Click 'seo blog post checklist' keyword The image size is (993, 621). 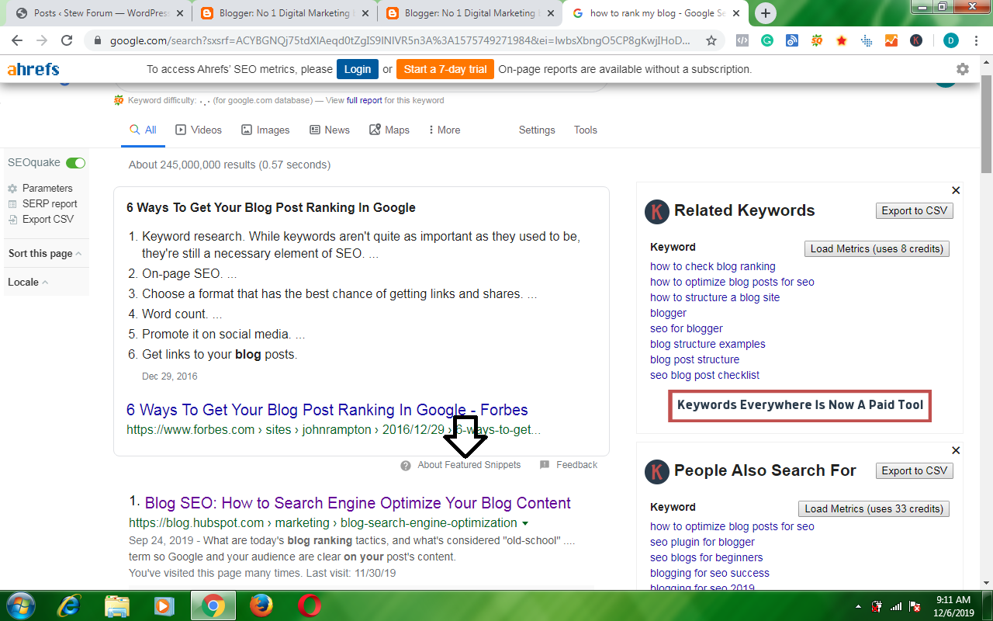pos(704,375)
